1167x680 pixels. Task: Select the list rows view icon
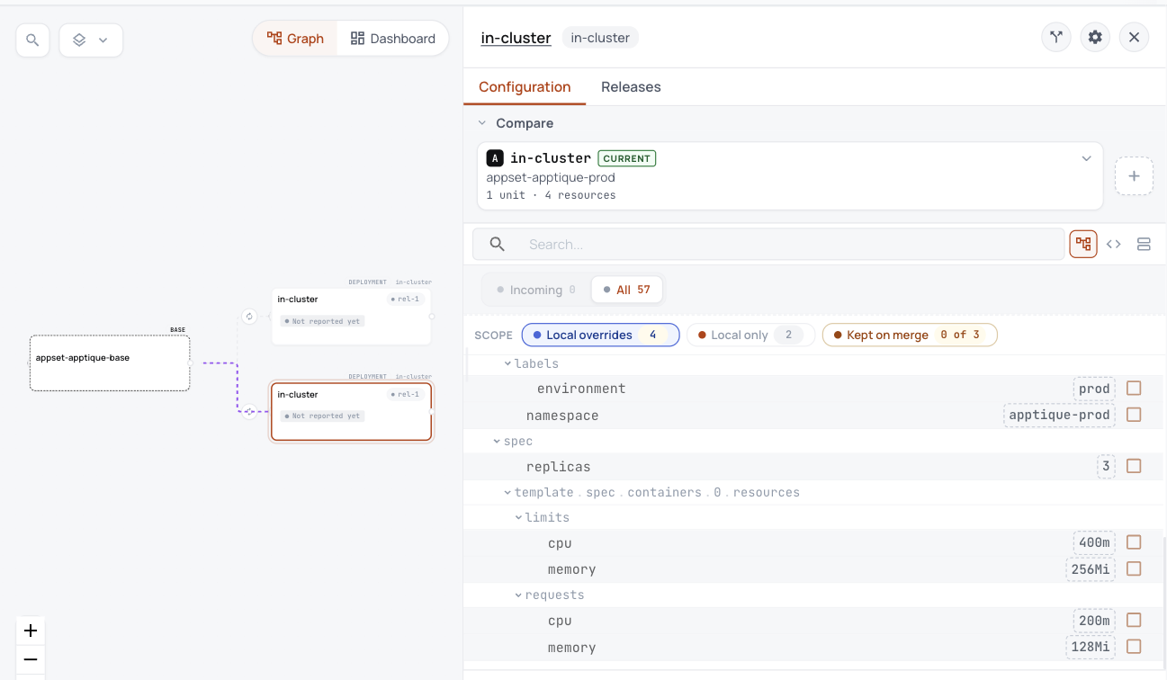(x=1144, y=244)
